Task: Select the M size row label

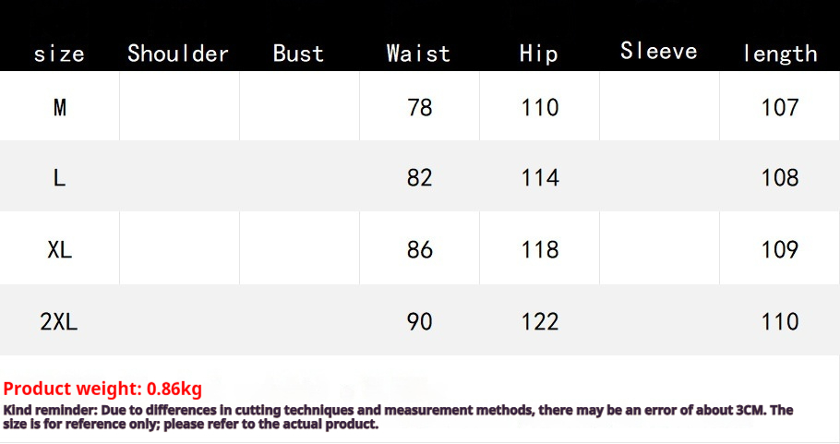Action: coord(59,108)
